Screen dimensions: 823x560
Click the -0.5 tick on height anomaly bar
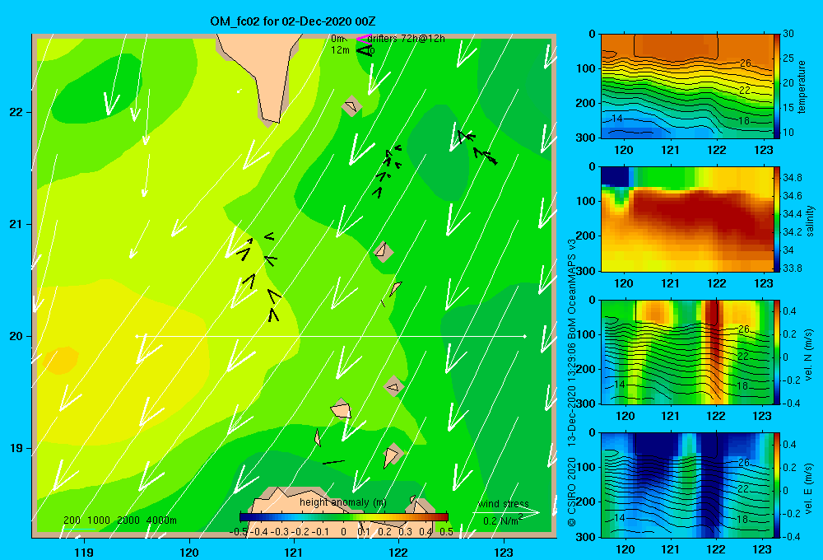[239, 532]
